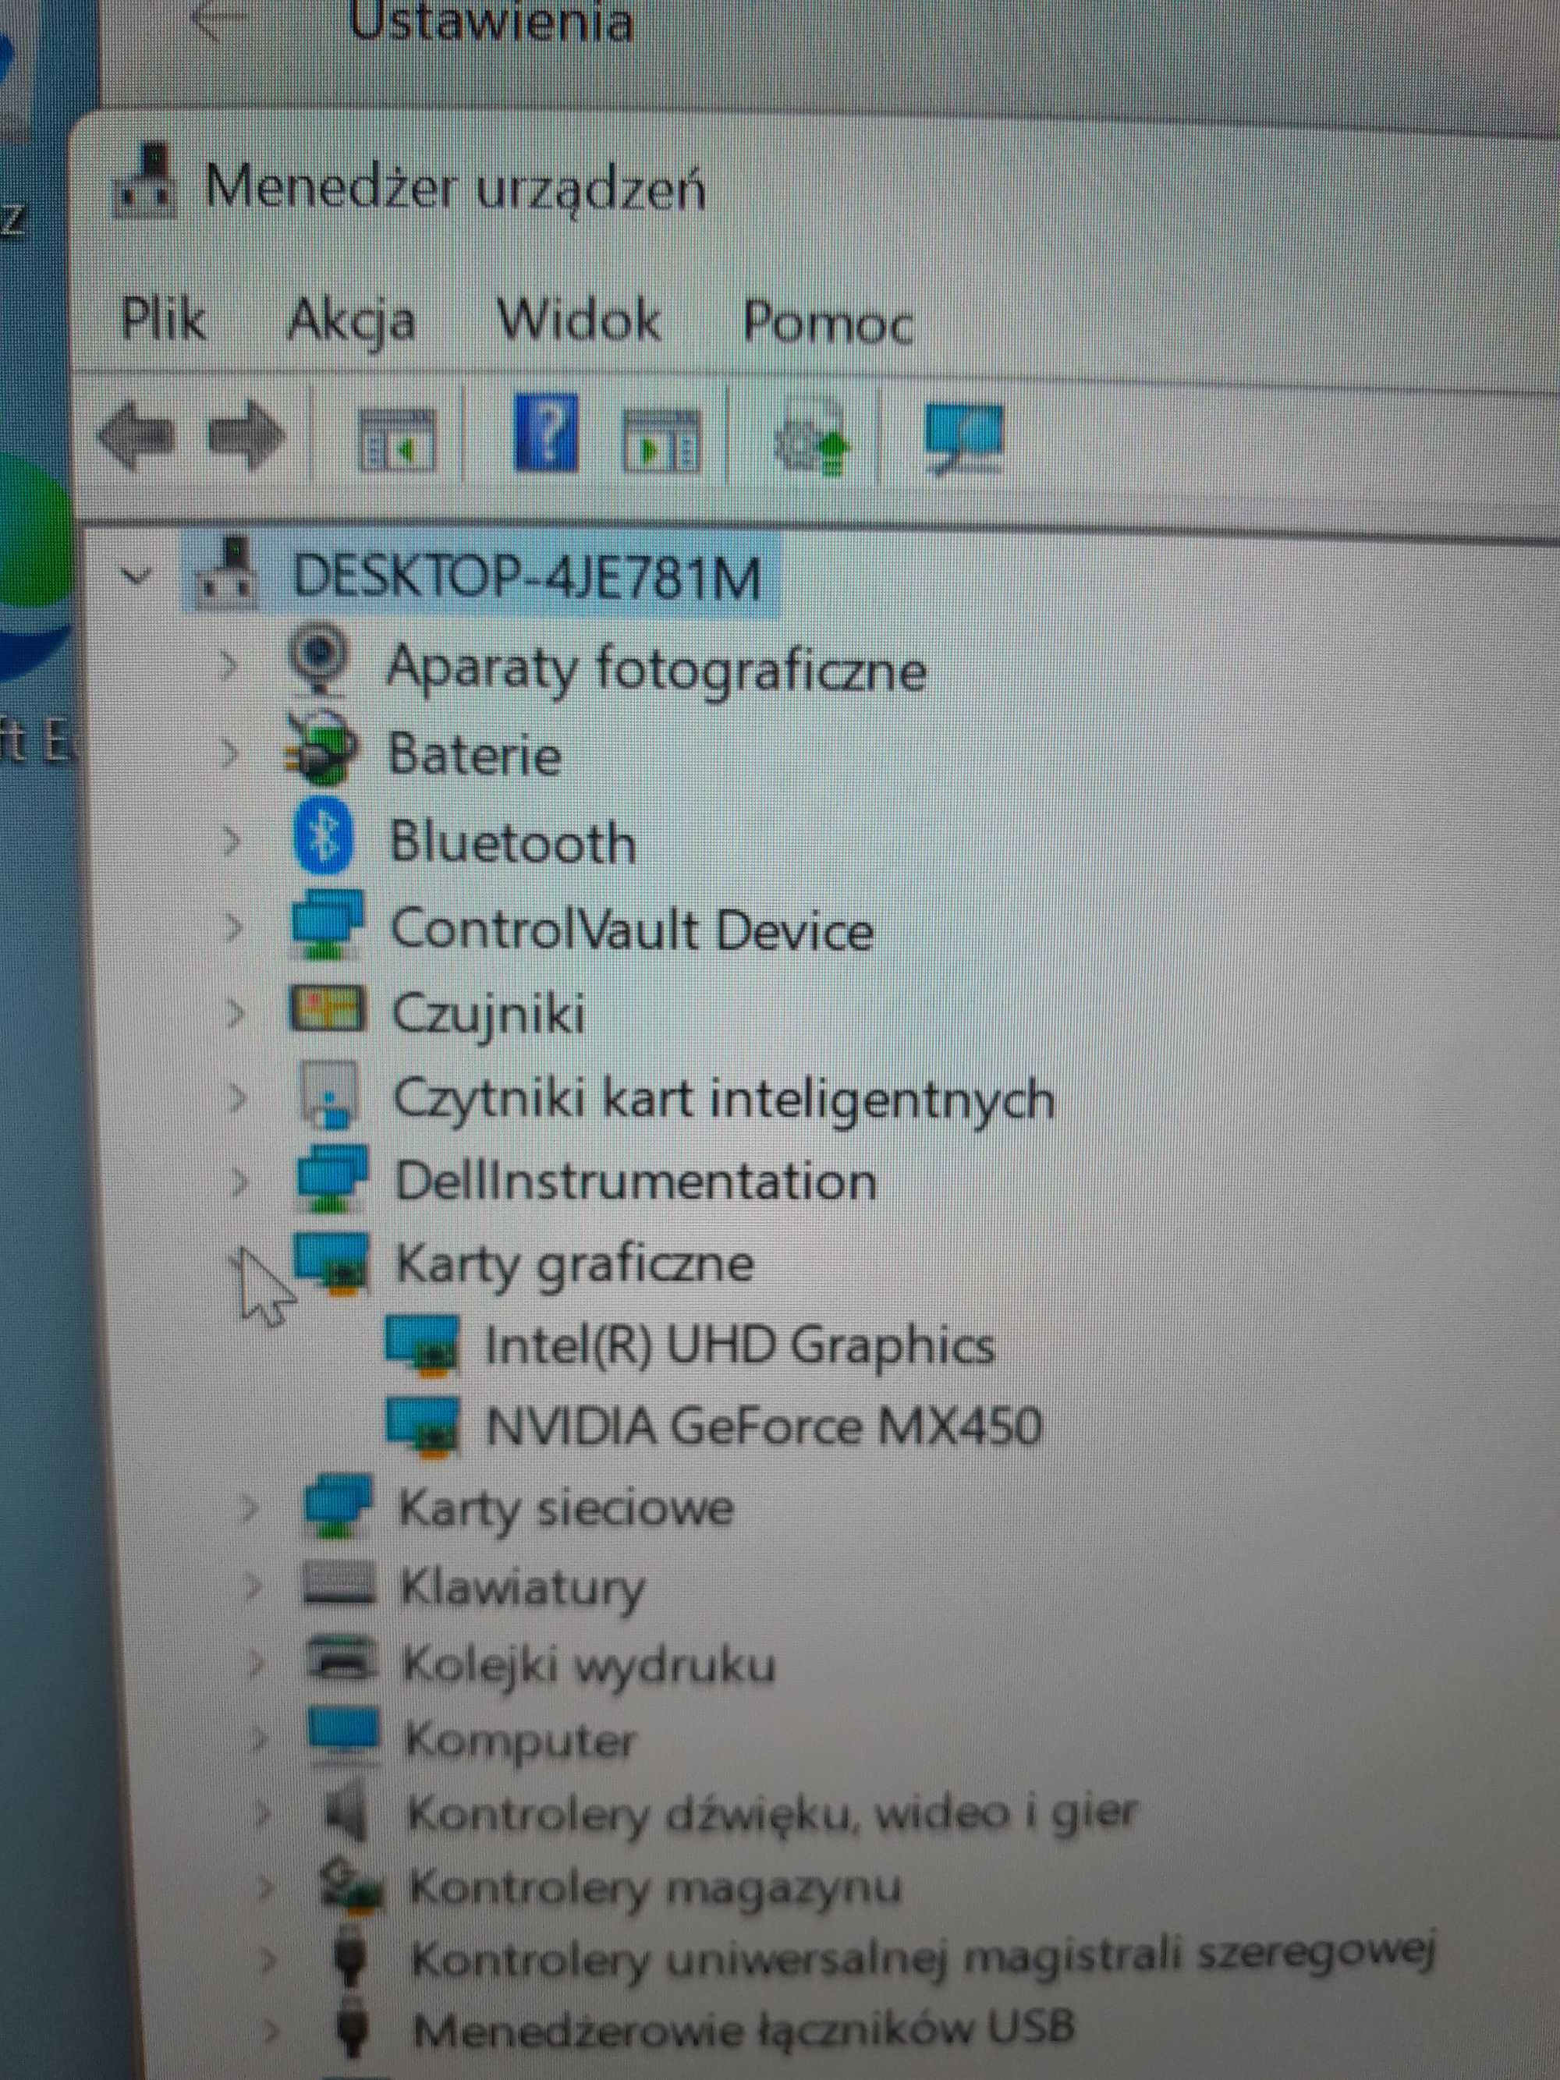Click the Klawiatury keyboard icon
The width and height of the screenshot is (1560, 2080).
(340, 1583)
